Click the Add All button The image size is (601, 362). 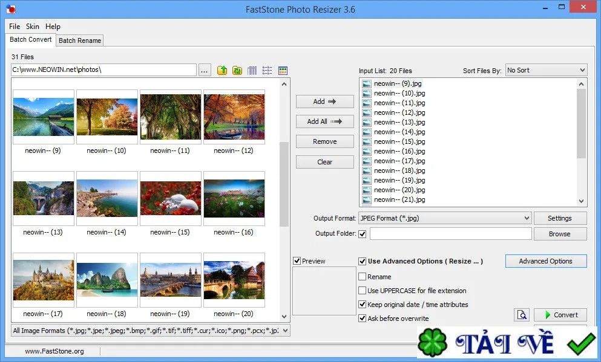[324, 121]
